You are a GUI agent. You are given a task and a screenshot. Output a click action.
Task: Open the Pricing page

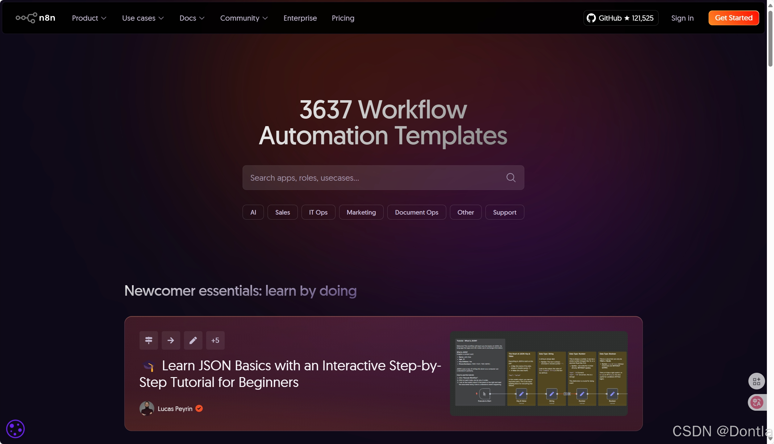(x=343, y=18)
